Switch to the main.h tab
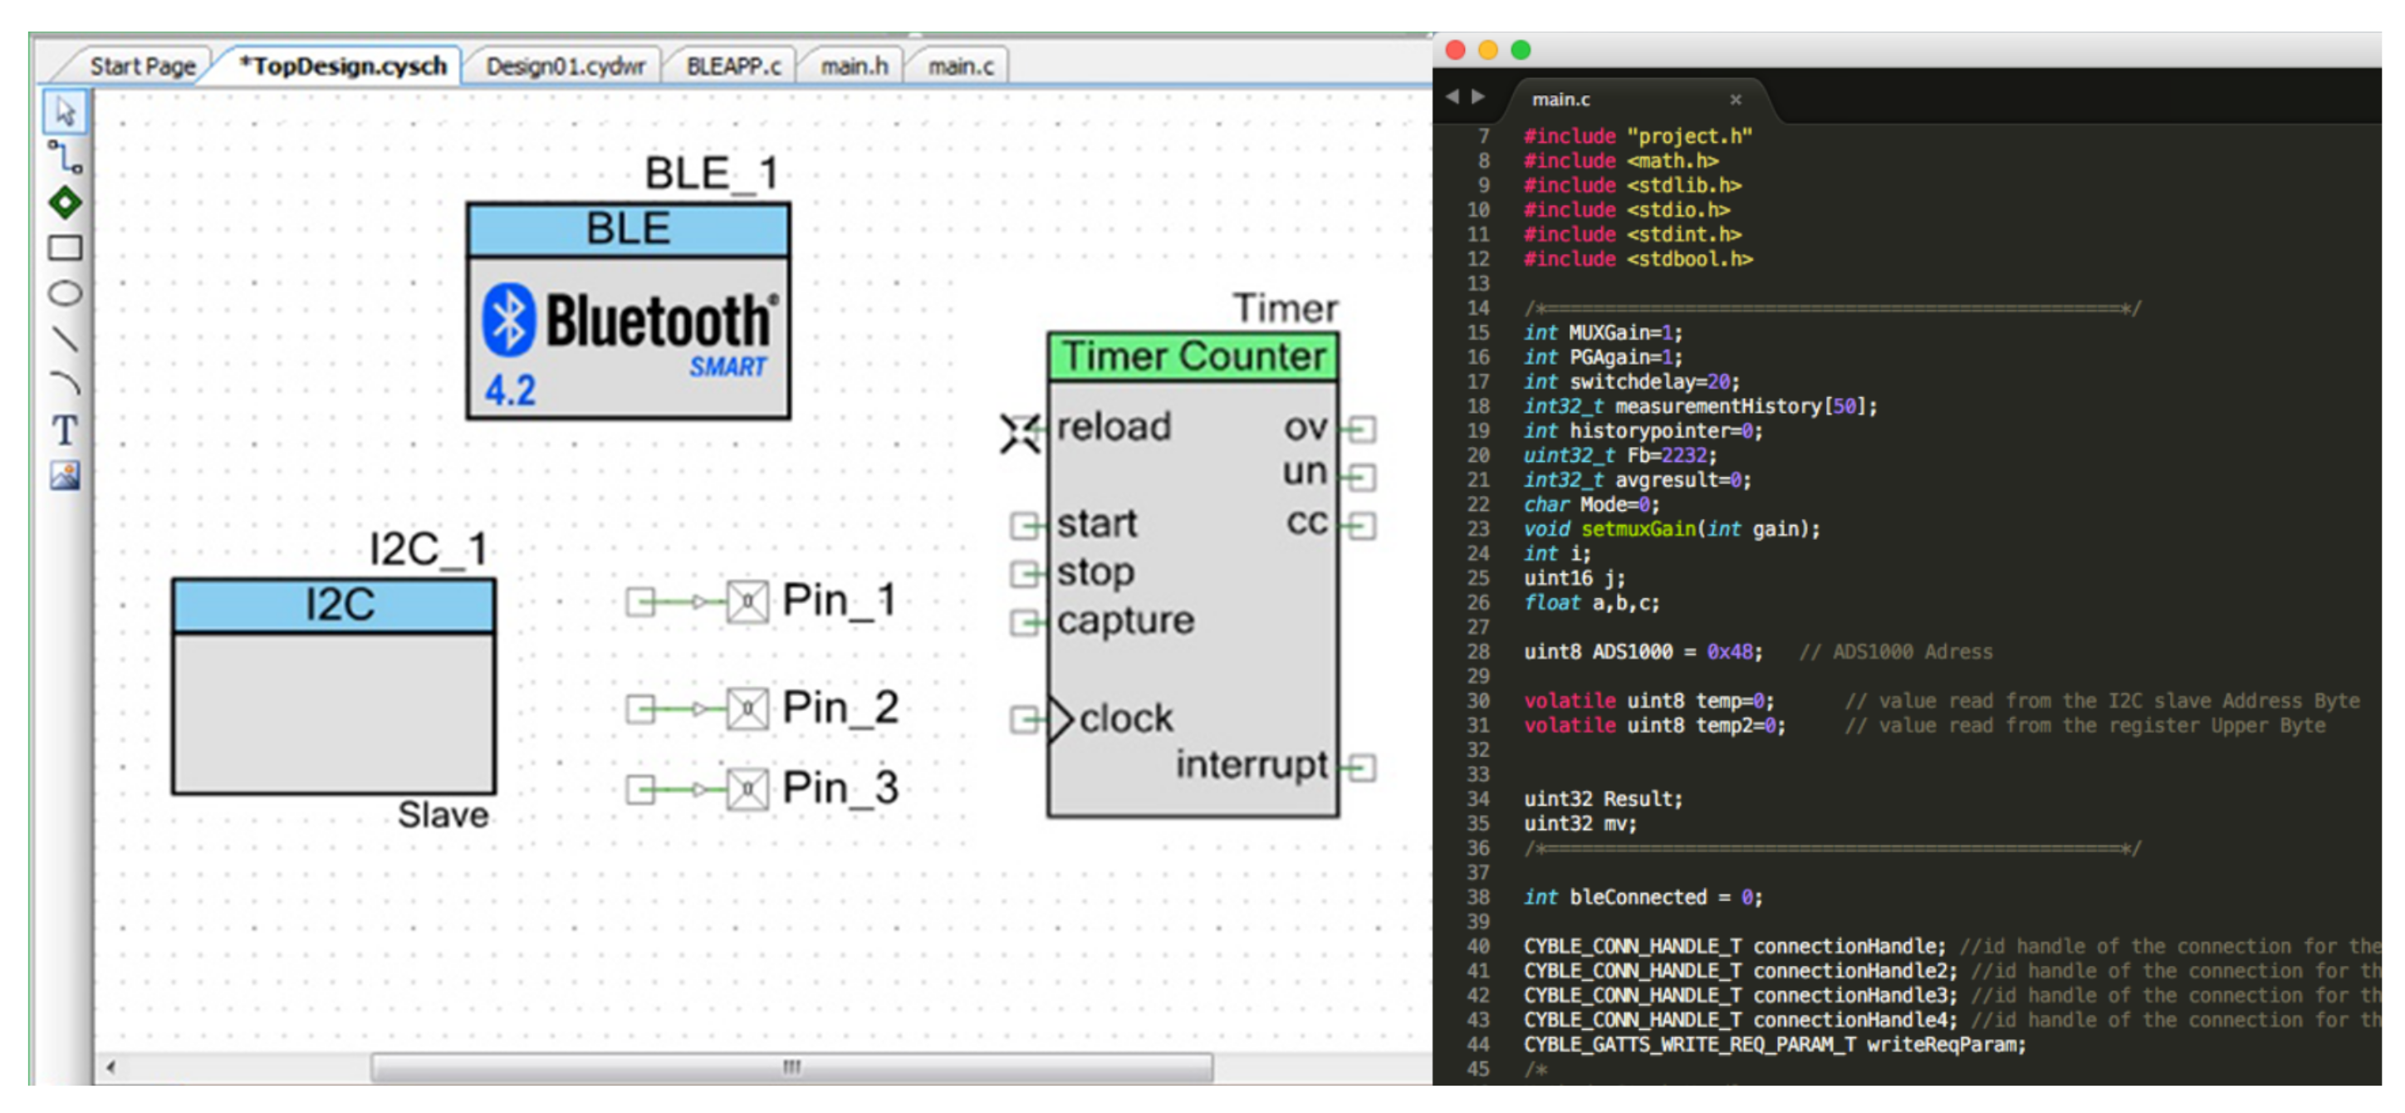Viewport: 2405px width, 1113px height. tap(854, 66)
